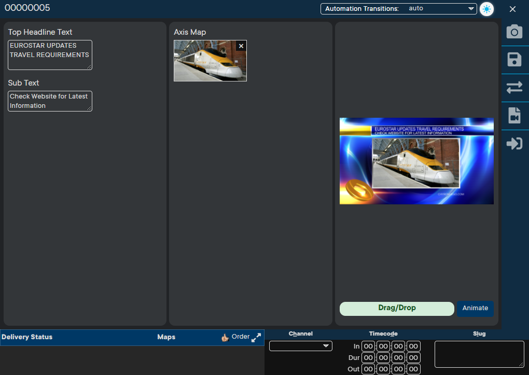Image resolution: width=529 pixels, height=375 pixels.
Task: Click the Dur timecode frames field
Action: tap(414, 358)
